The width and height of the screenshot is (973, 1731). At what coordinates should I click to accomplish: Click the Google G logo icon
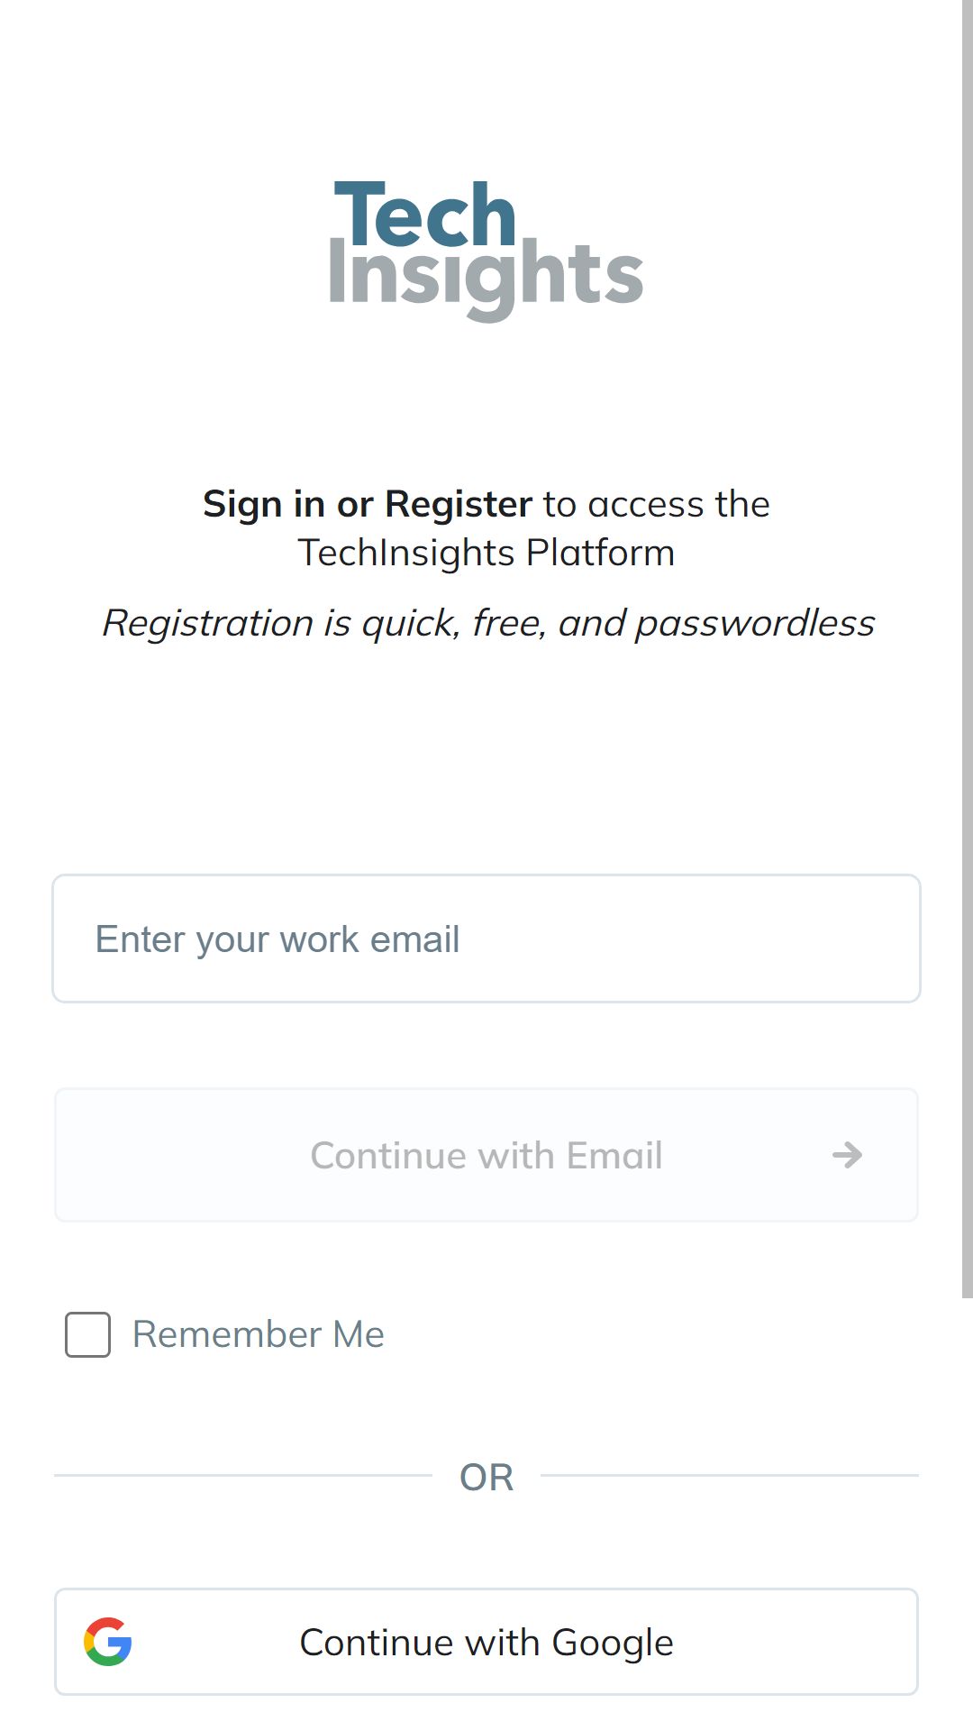point(108,1642)
